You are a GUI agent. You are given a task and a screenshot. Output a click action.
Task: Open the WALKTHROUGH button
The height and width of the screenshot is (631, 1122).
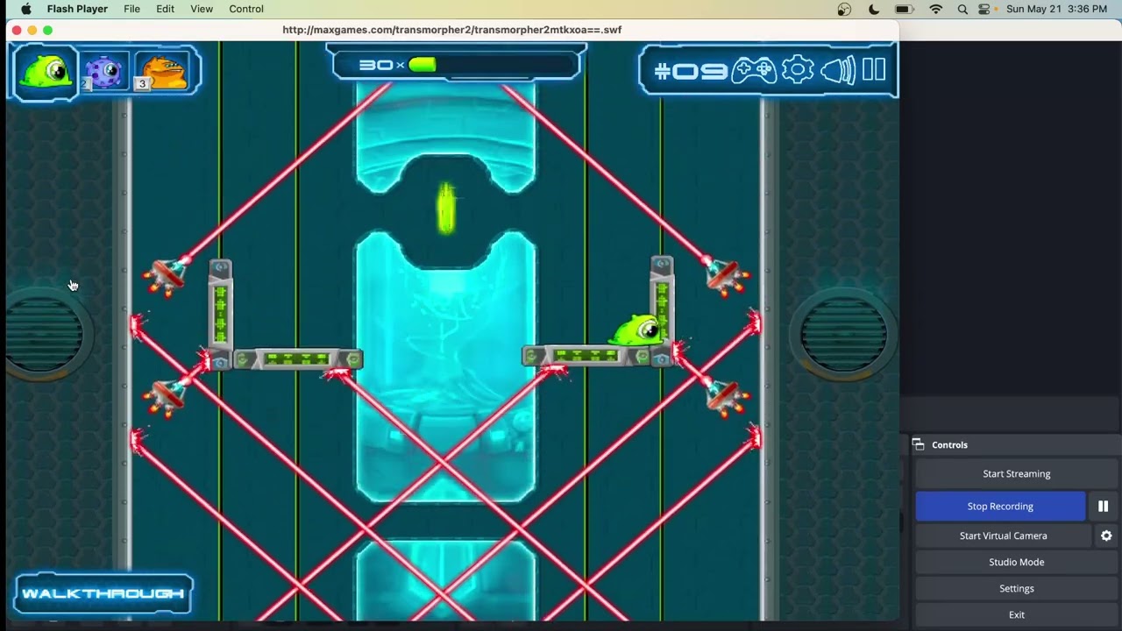103,593
